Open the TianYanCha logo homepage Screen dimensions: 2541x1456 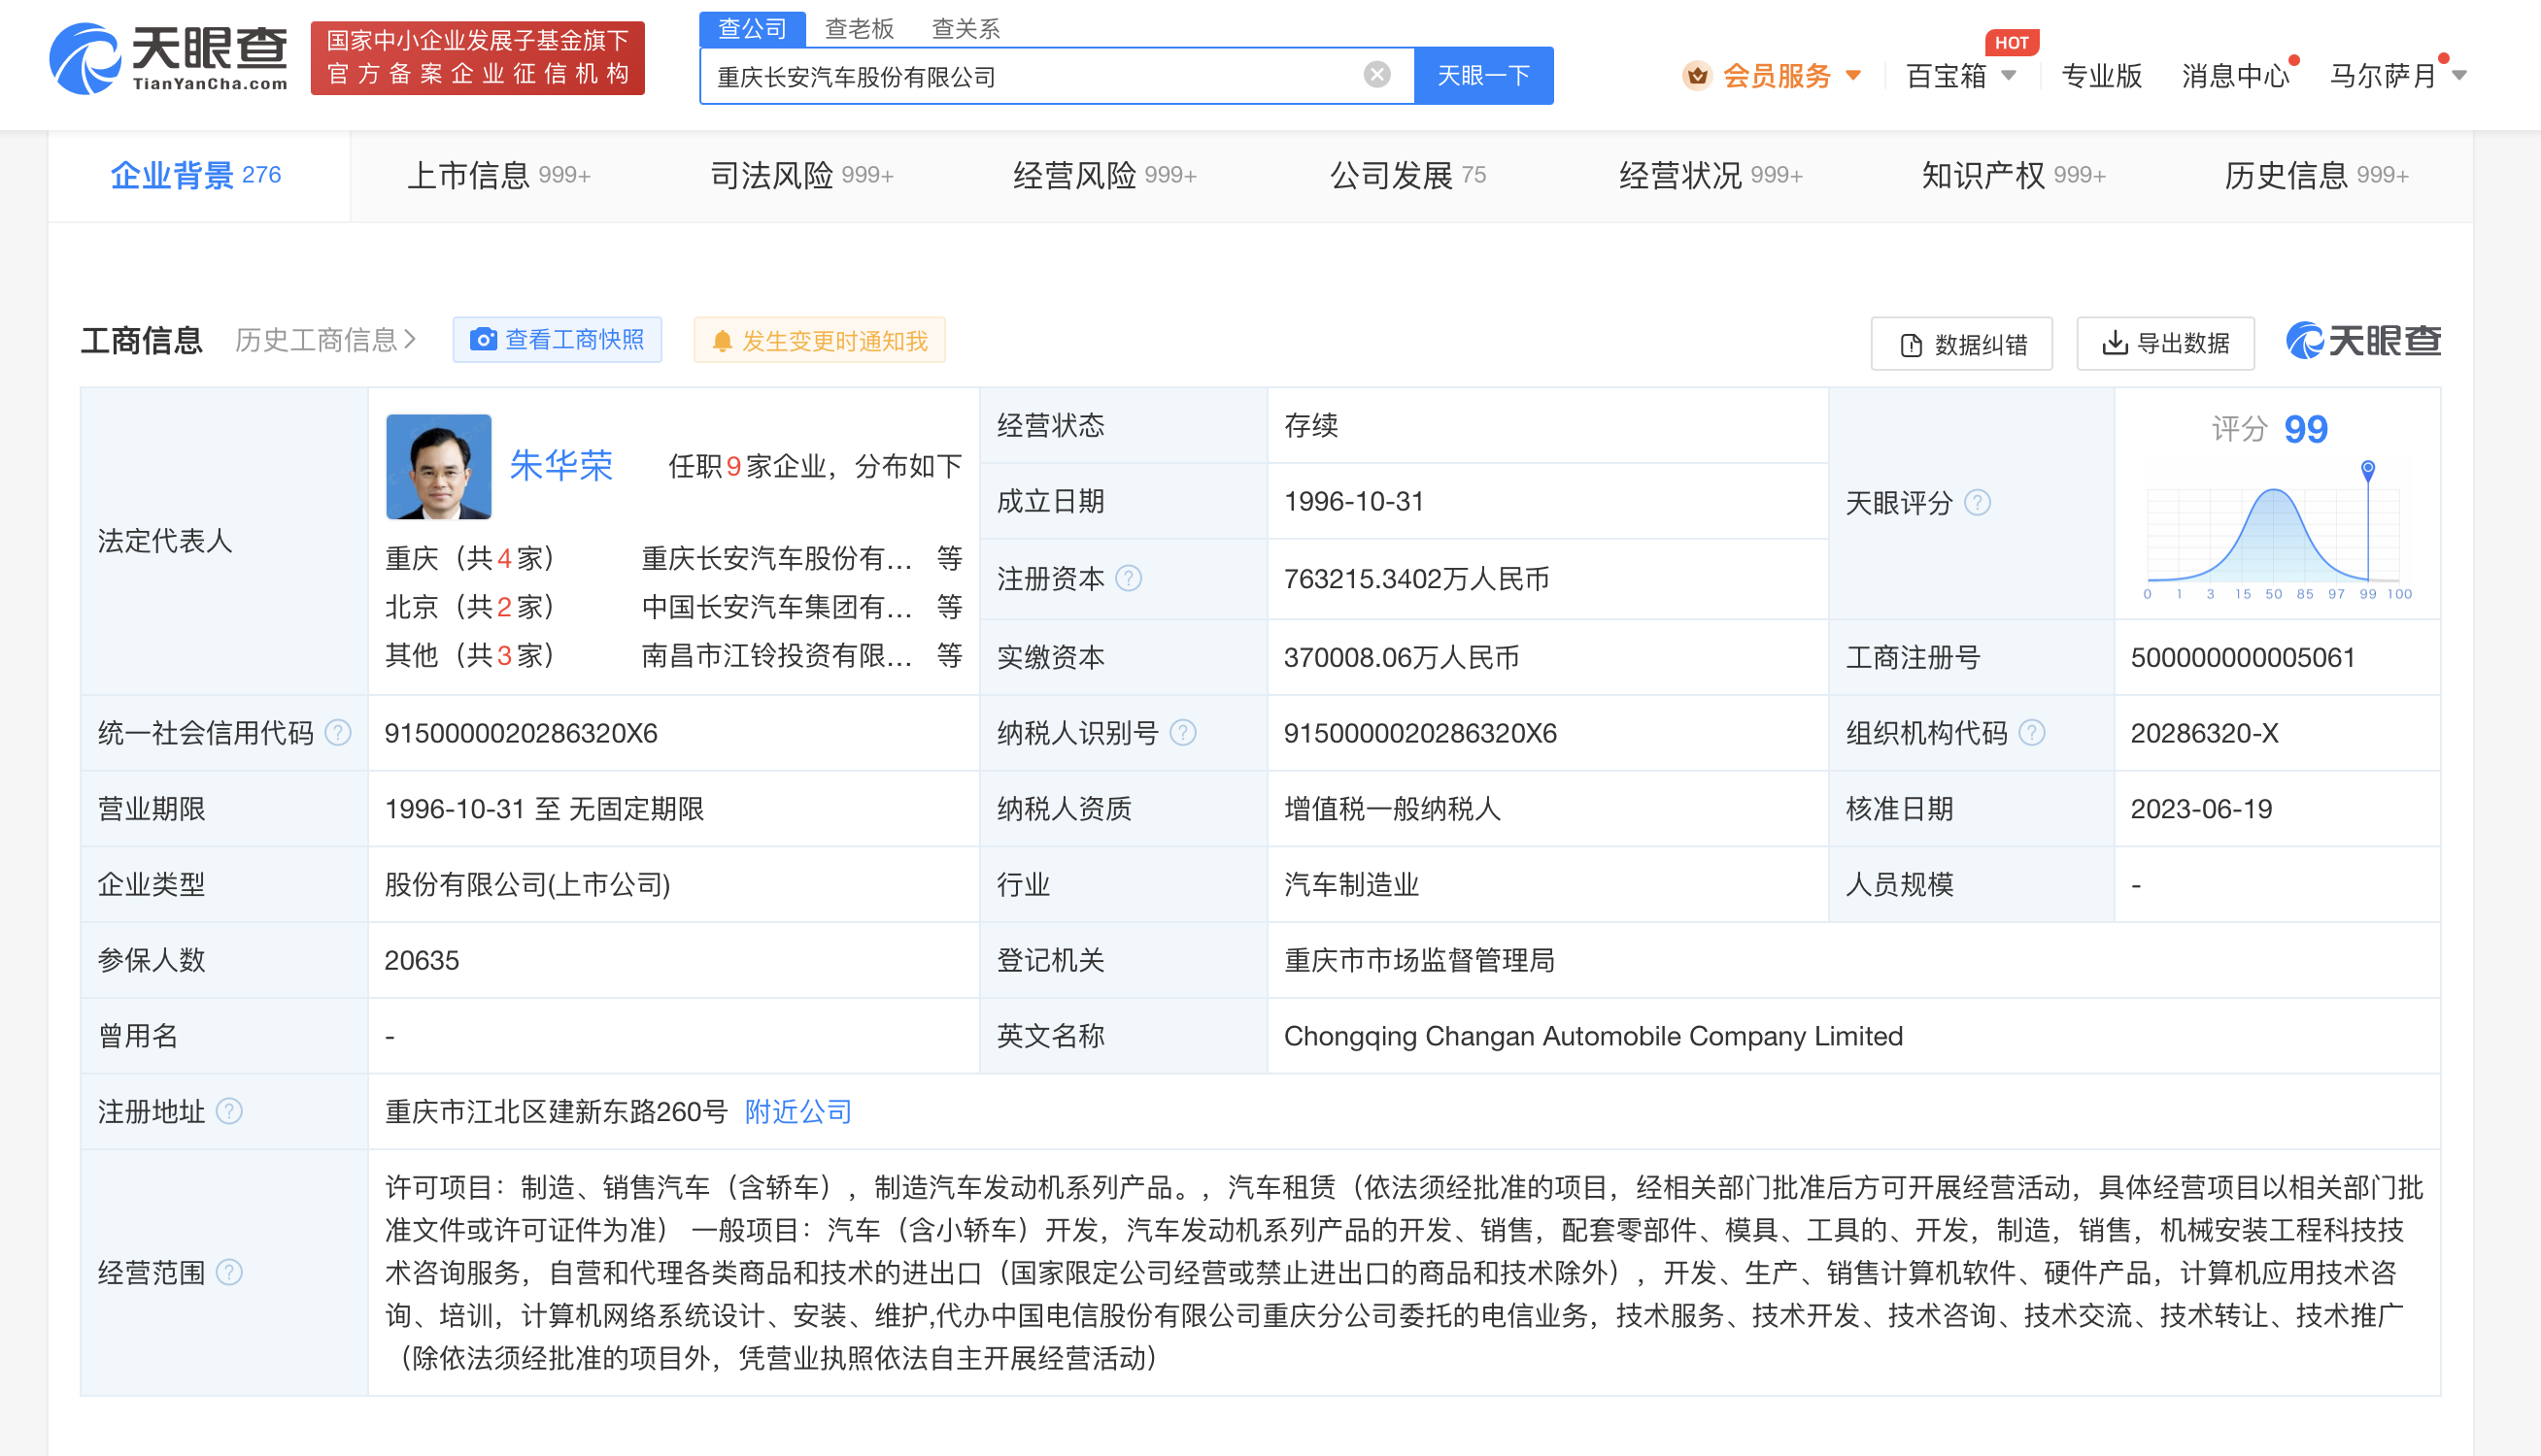point(168,58)
